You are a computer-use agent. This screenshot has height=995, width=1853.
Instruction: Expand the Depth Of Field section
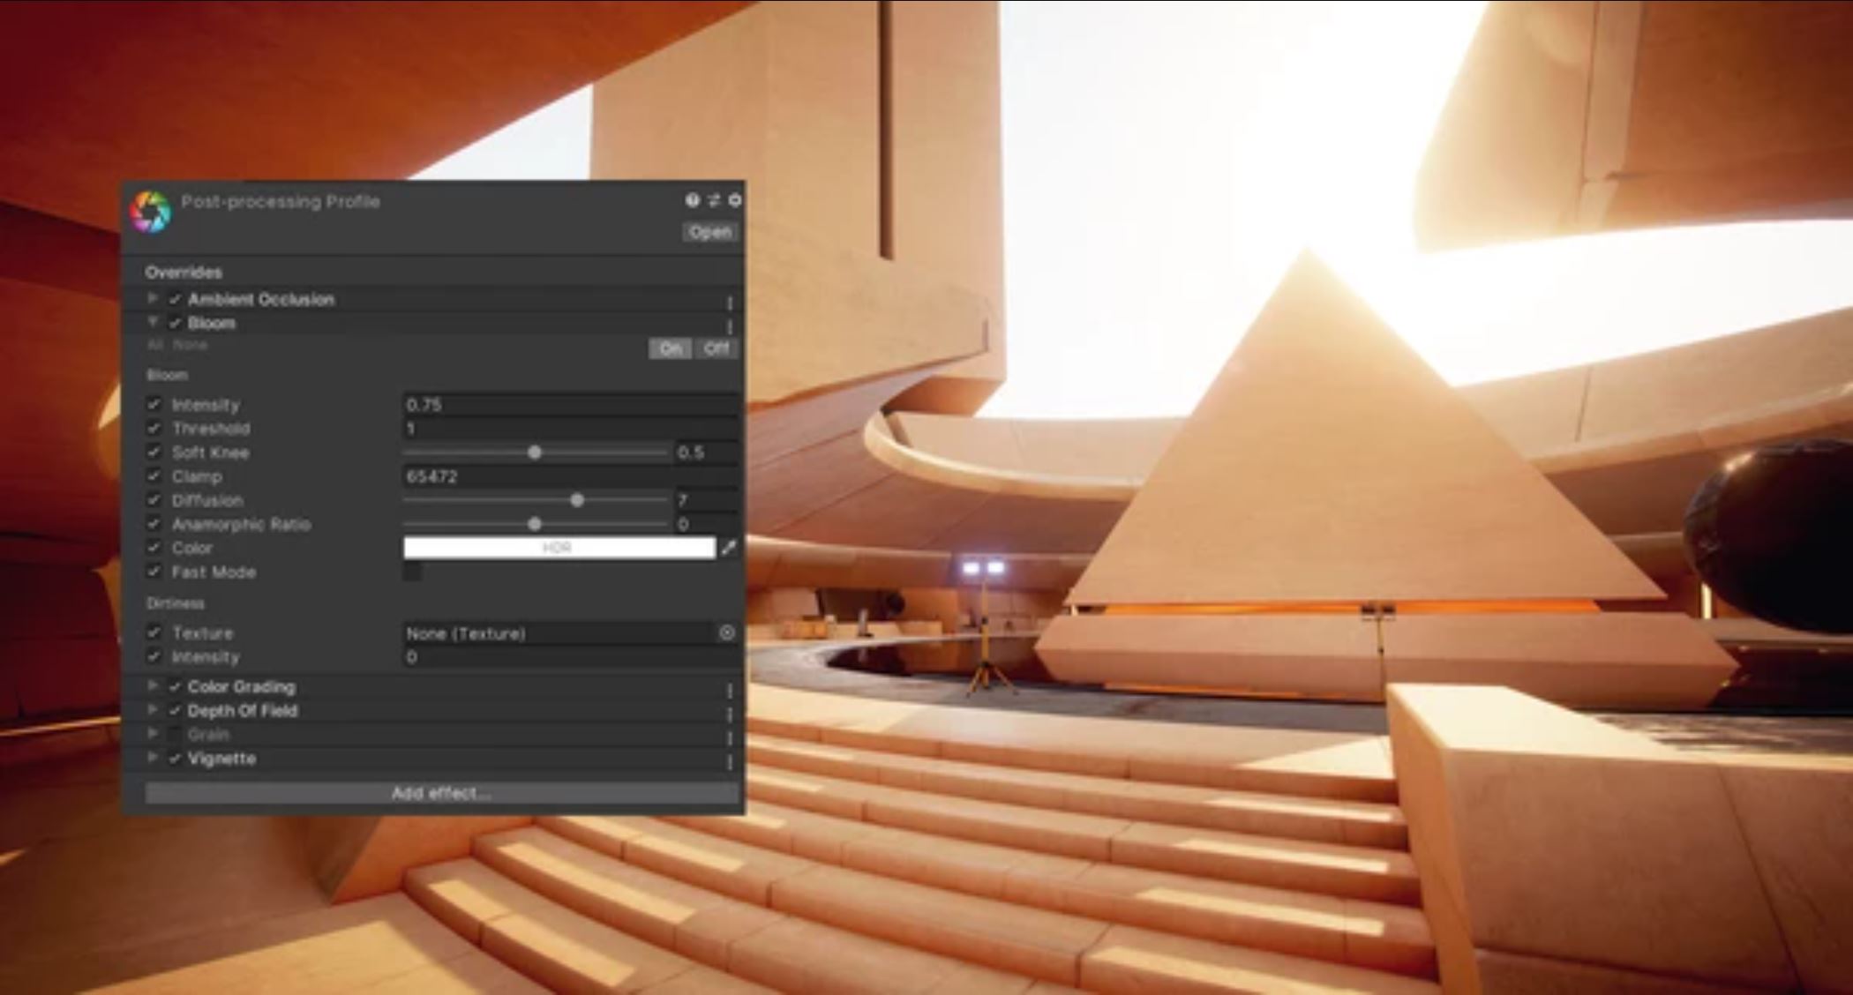coord(152,710)
